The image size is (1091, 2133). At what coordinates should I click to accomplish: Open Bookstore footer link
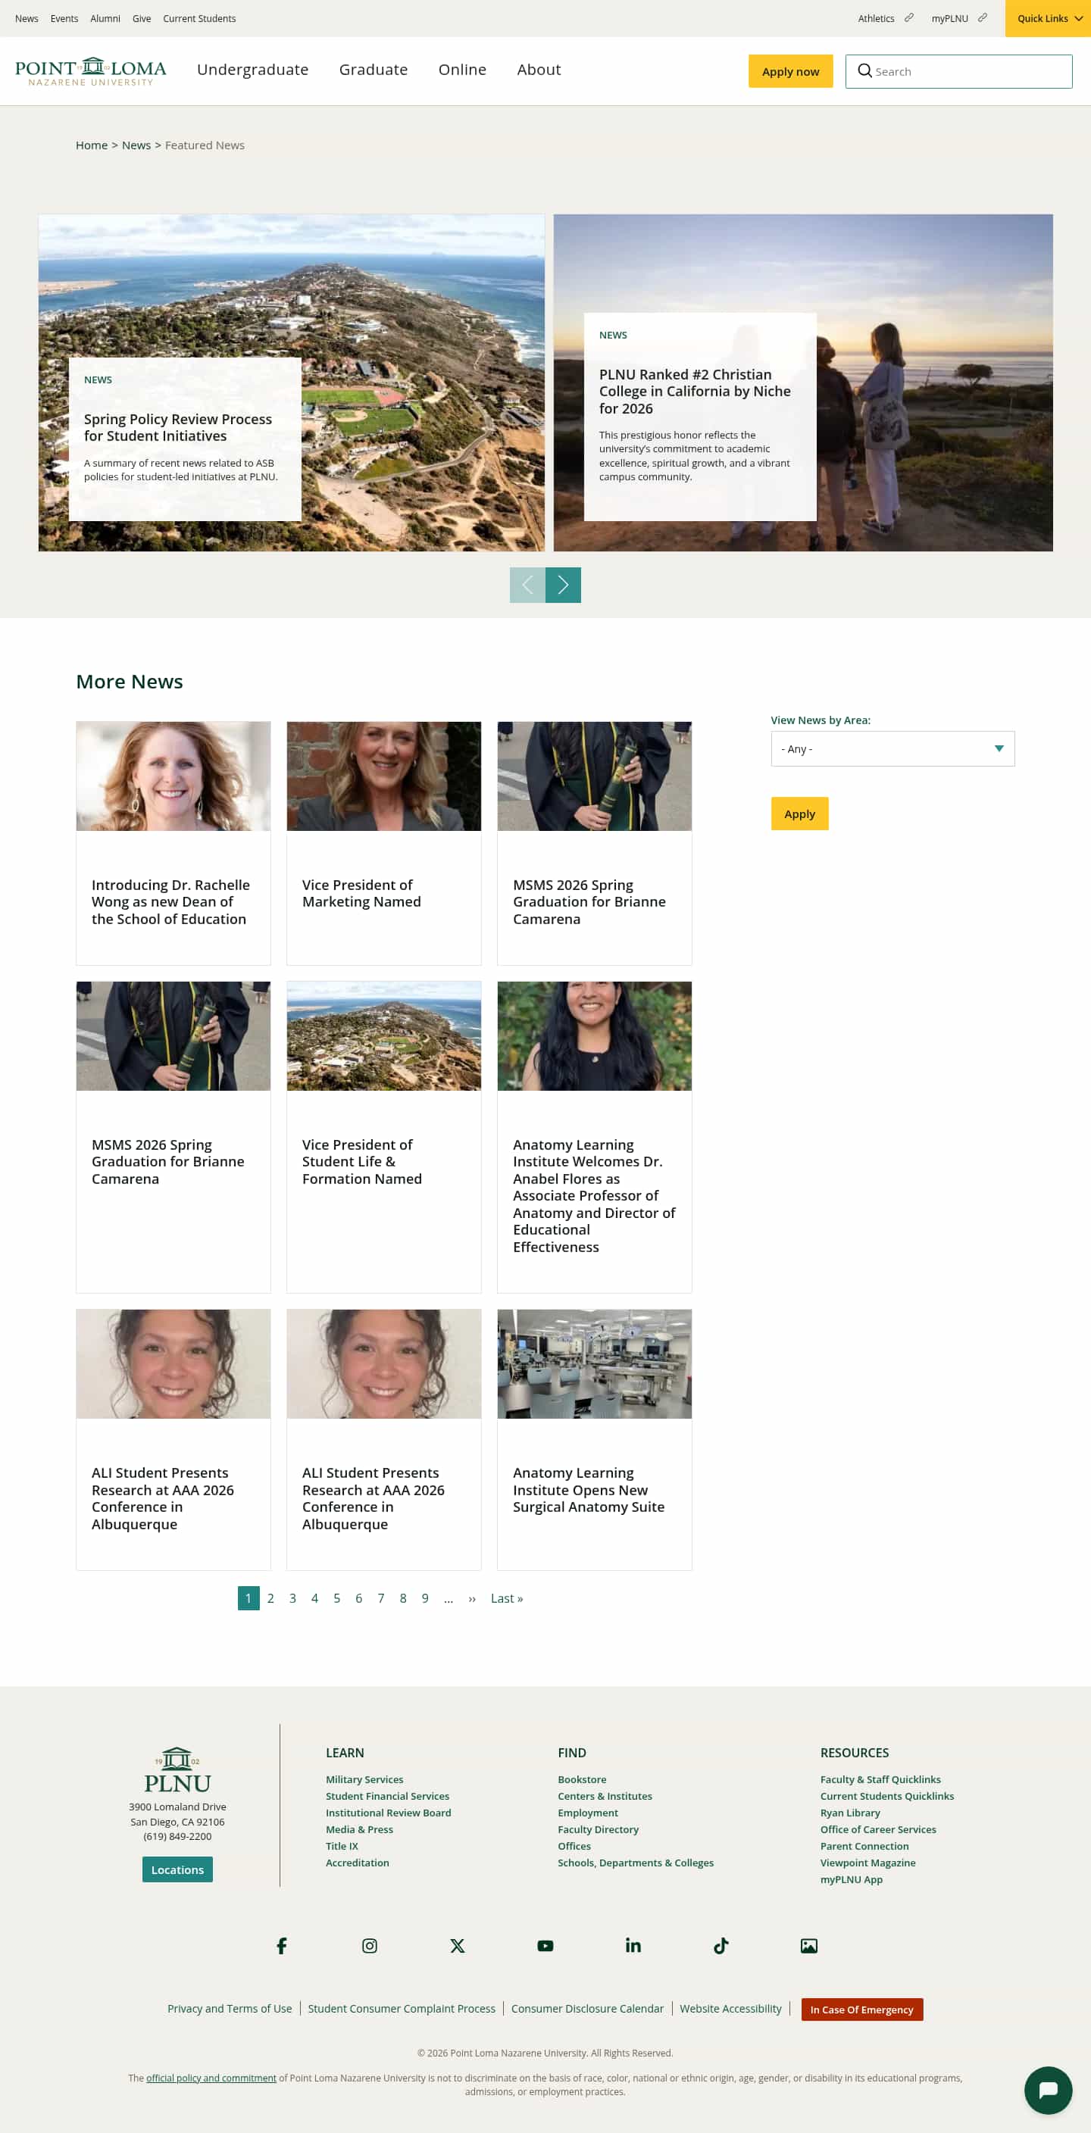(x=582, y=1779)
